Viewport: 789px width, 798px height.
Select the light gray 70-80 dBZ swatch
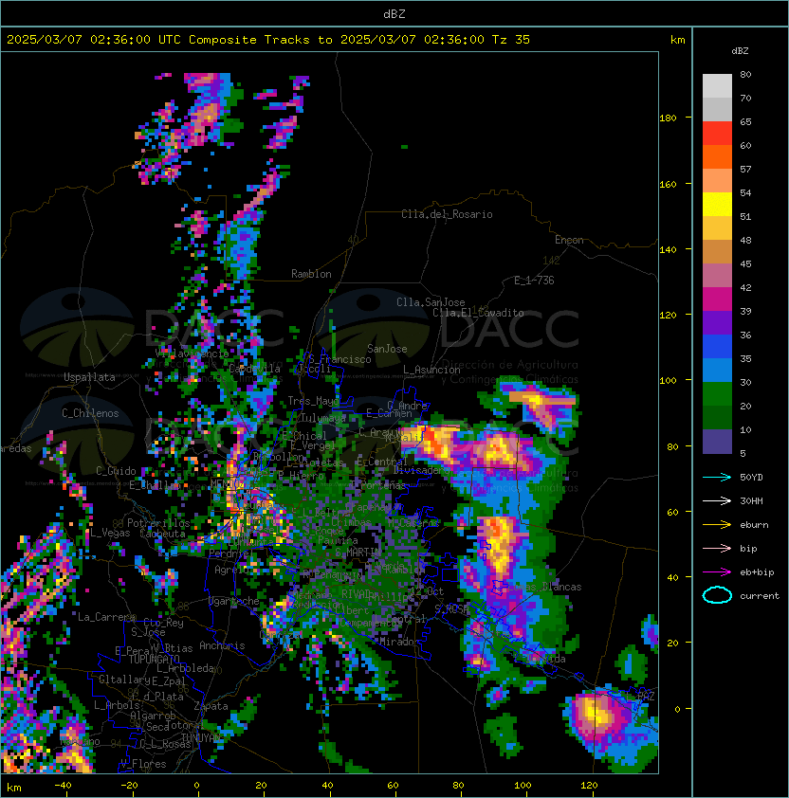[717, 86]
